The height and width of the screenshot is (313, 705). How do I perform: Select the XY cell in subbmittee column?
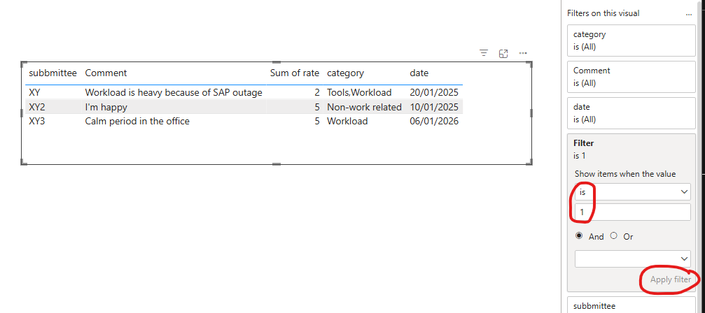(34, 93)
